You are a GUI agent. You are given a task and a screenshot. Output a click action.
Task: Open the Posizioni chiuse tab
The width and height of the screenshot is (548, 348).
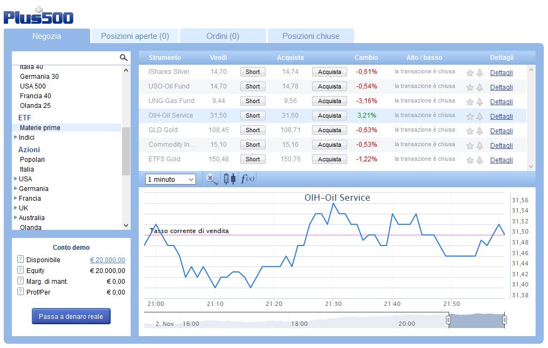[311, 36]
